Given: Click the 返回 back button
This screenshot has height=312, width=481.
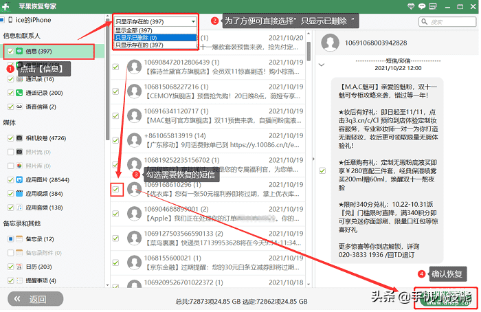Looking at the screenshot, I should (36, 299).
